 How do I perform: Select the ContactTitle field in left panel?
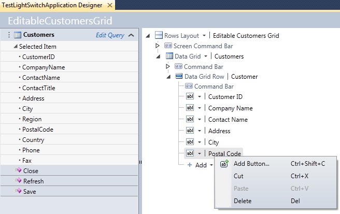click(38, 88)
